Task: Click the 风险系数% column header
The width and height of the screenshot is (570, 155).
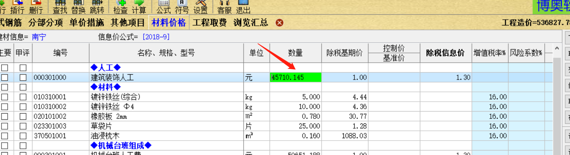Action: pos(526,53)
